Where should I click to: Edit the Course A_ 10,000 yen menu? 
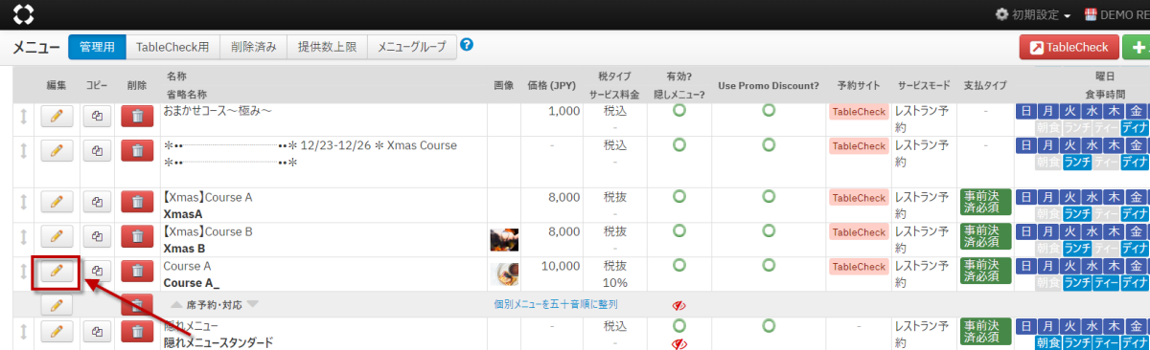click(x=56, y=271)
